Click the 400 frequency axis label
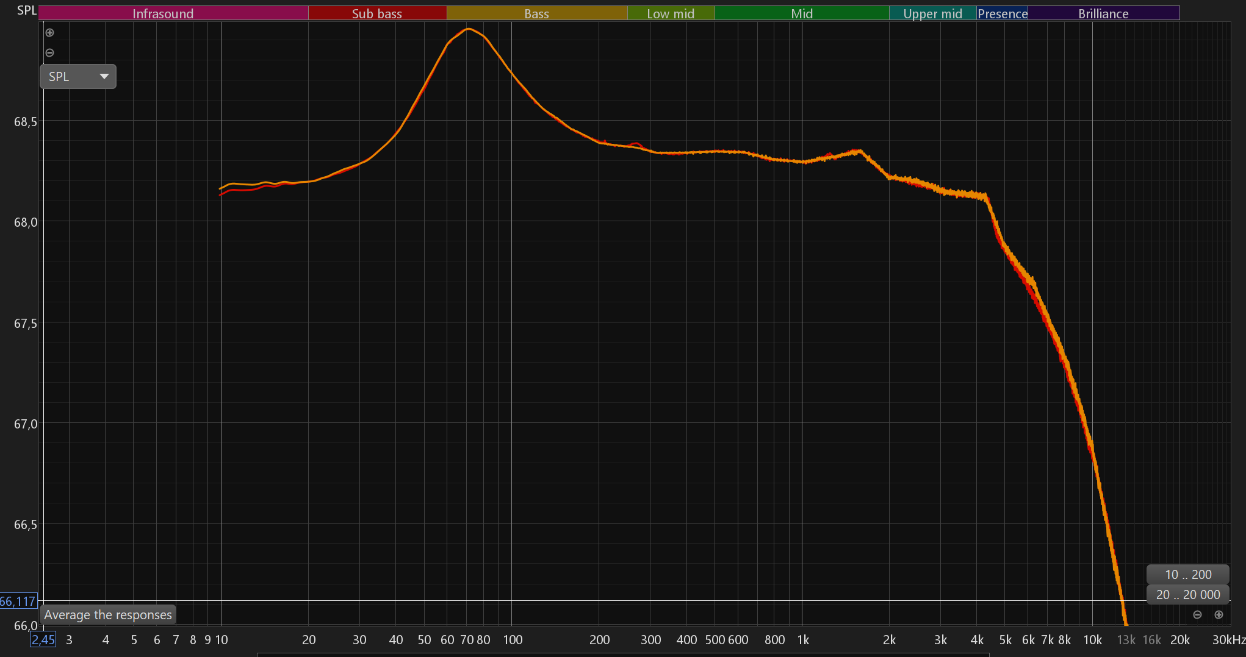The height and width of the screenshot is (657, 1246). click(687, 640)
